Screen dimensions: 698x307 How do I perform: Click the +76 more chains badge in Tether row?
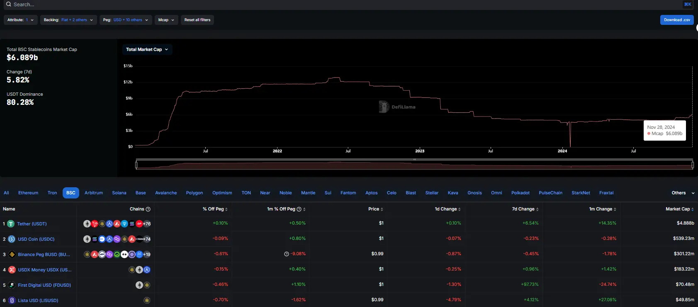coord(147,224)
